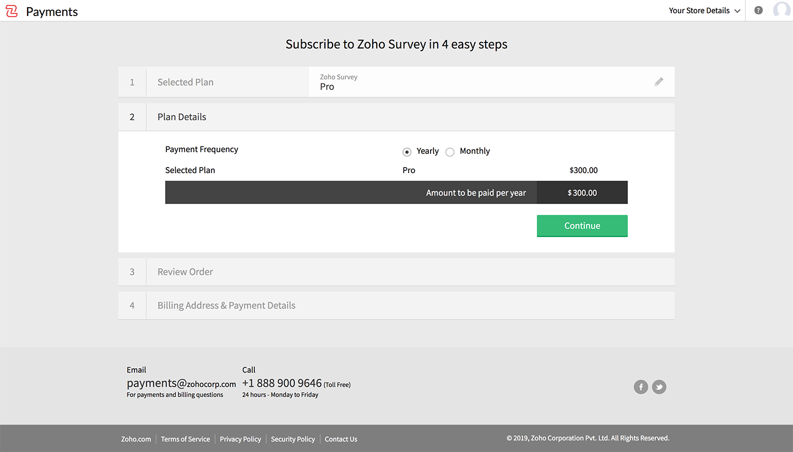Click the Zoho Payments logo icon
793x452 pixels.
(x=12, y=11)
